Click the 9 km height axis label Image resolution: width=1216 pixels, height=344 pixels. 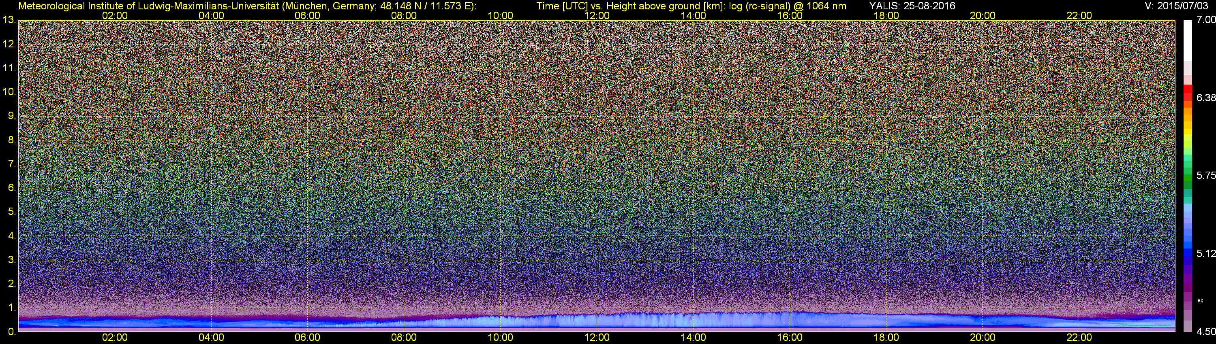11,117
